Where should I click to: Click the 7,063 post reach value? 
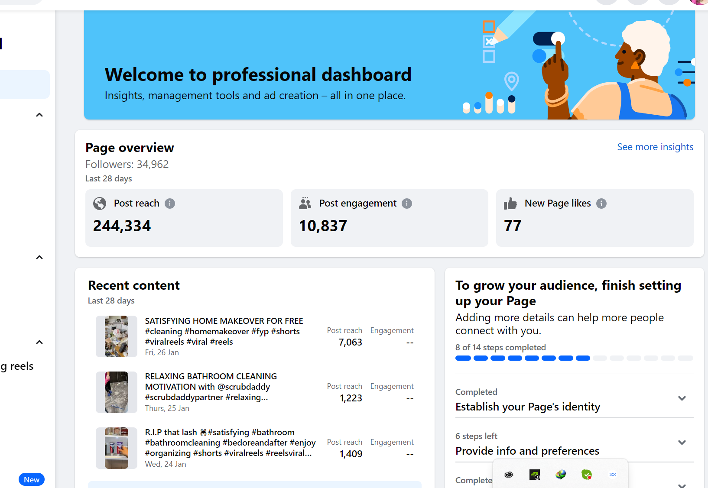(x=350, y=343)
